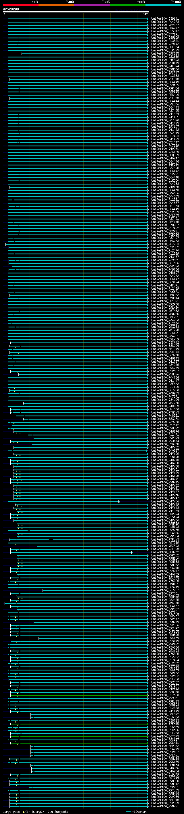Select UniRef100_P20866 label

coord(165,647)
